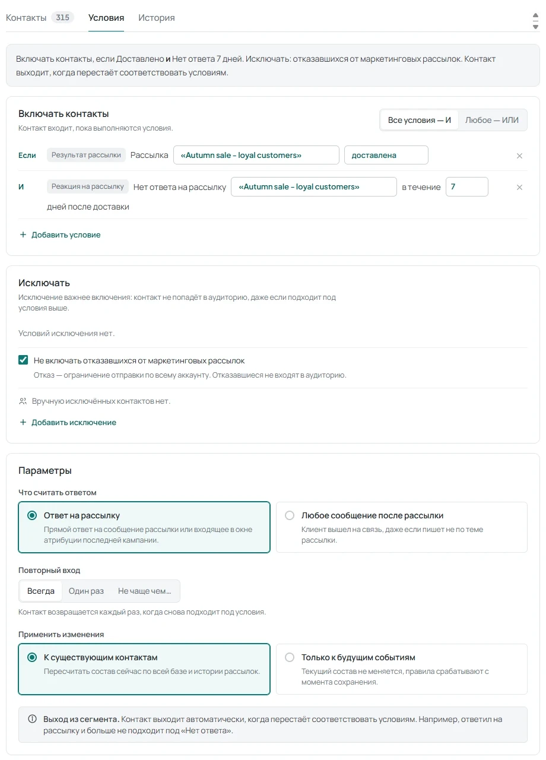546x760 pixels.
Task: Open the История tab
Action: 157,18
